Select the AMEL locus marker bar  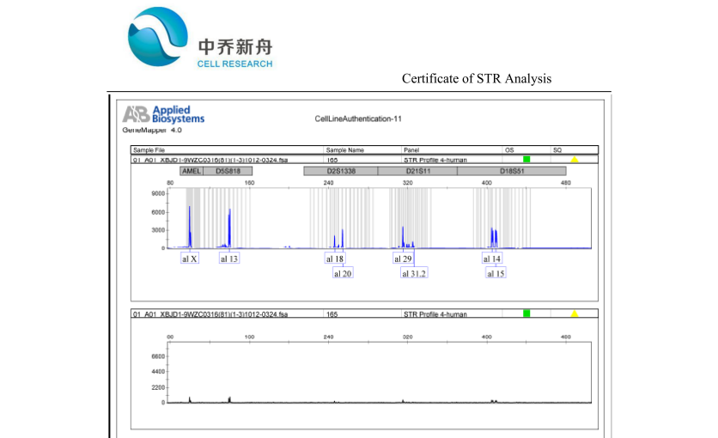[190, 172]
